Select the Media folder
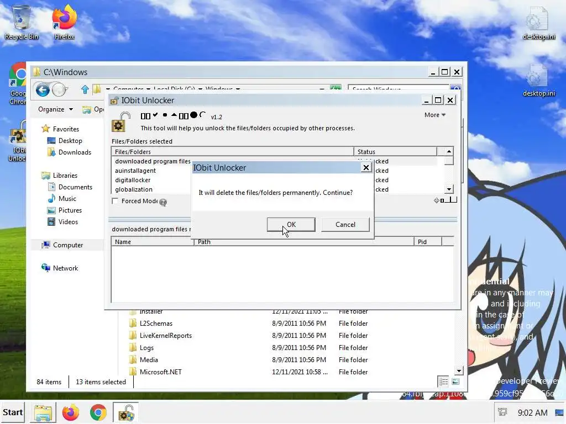This screenshot has height=424, width=566. pos(149,360)
